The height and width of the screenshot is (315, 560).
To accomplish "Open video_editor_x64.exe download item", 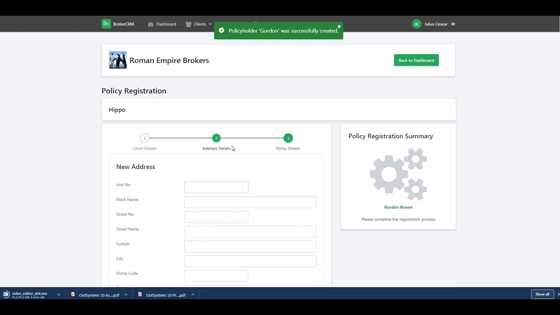I will point(29,295).
